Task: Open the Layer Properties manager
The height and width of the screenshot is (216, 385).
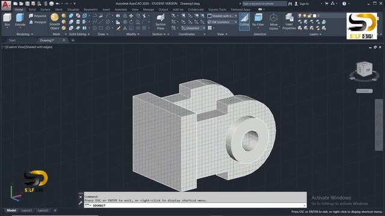Action: (x=289, y=22)
